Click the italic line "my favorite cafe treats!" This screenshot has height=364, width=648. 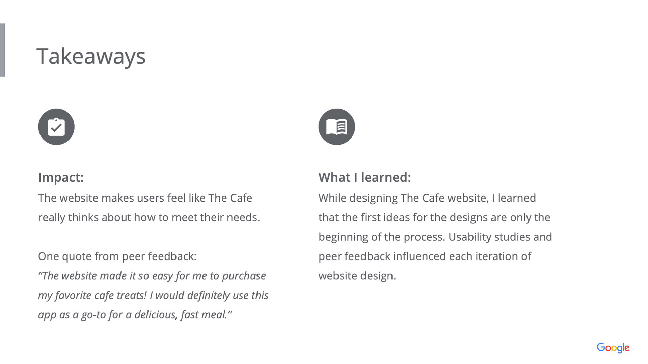(x=153, y=295)
